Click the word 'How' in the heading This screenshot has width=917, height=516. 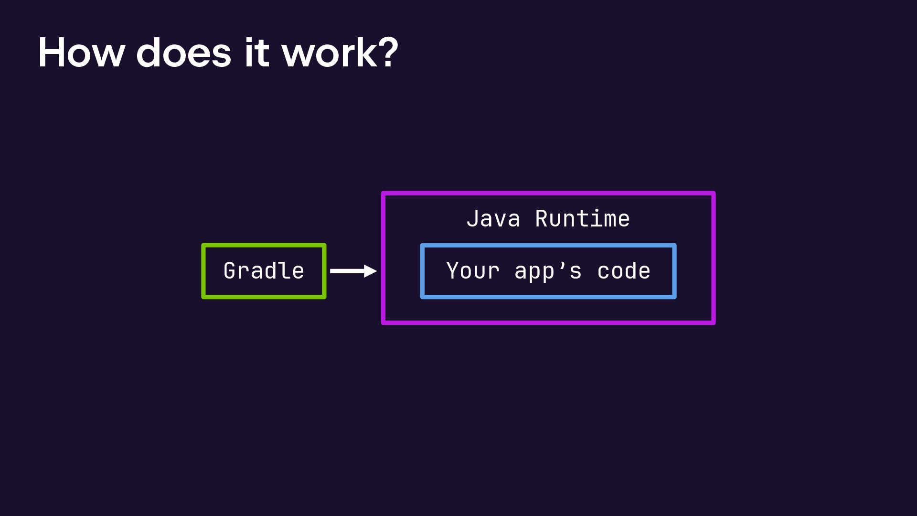point(81,53)
